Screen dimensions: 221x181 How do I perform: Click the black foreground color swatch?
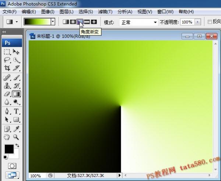pos(9,149)
